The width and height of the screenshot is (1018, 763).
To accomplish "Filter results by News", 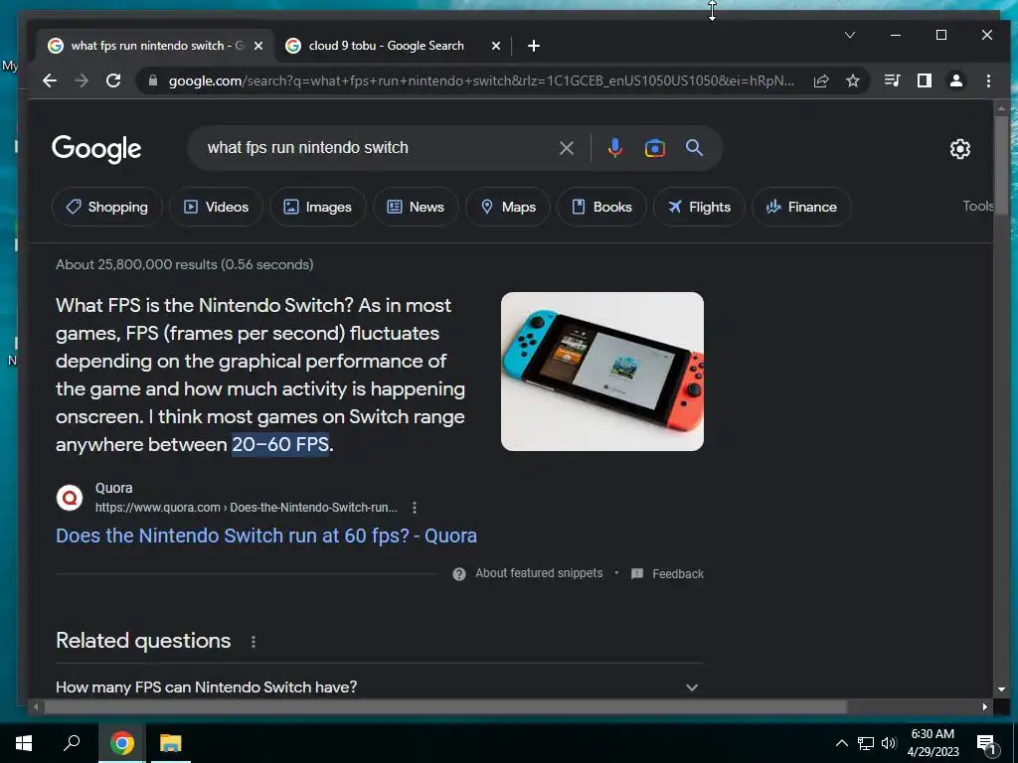I will [416, 207].
